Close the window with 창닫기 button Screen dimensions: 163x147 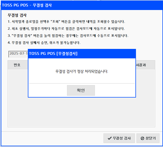(x=148, y=138)
